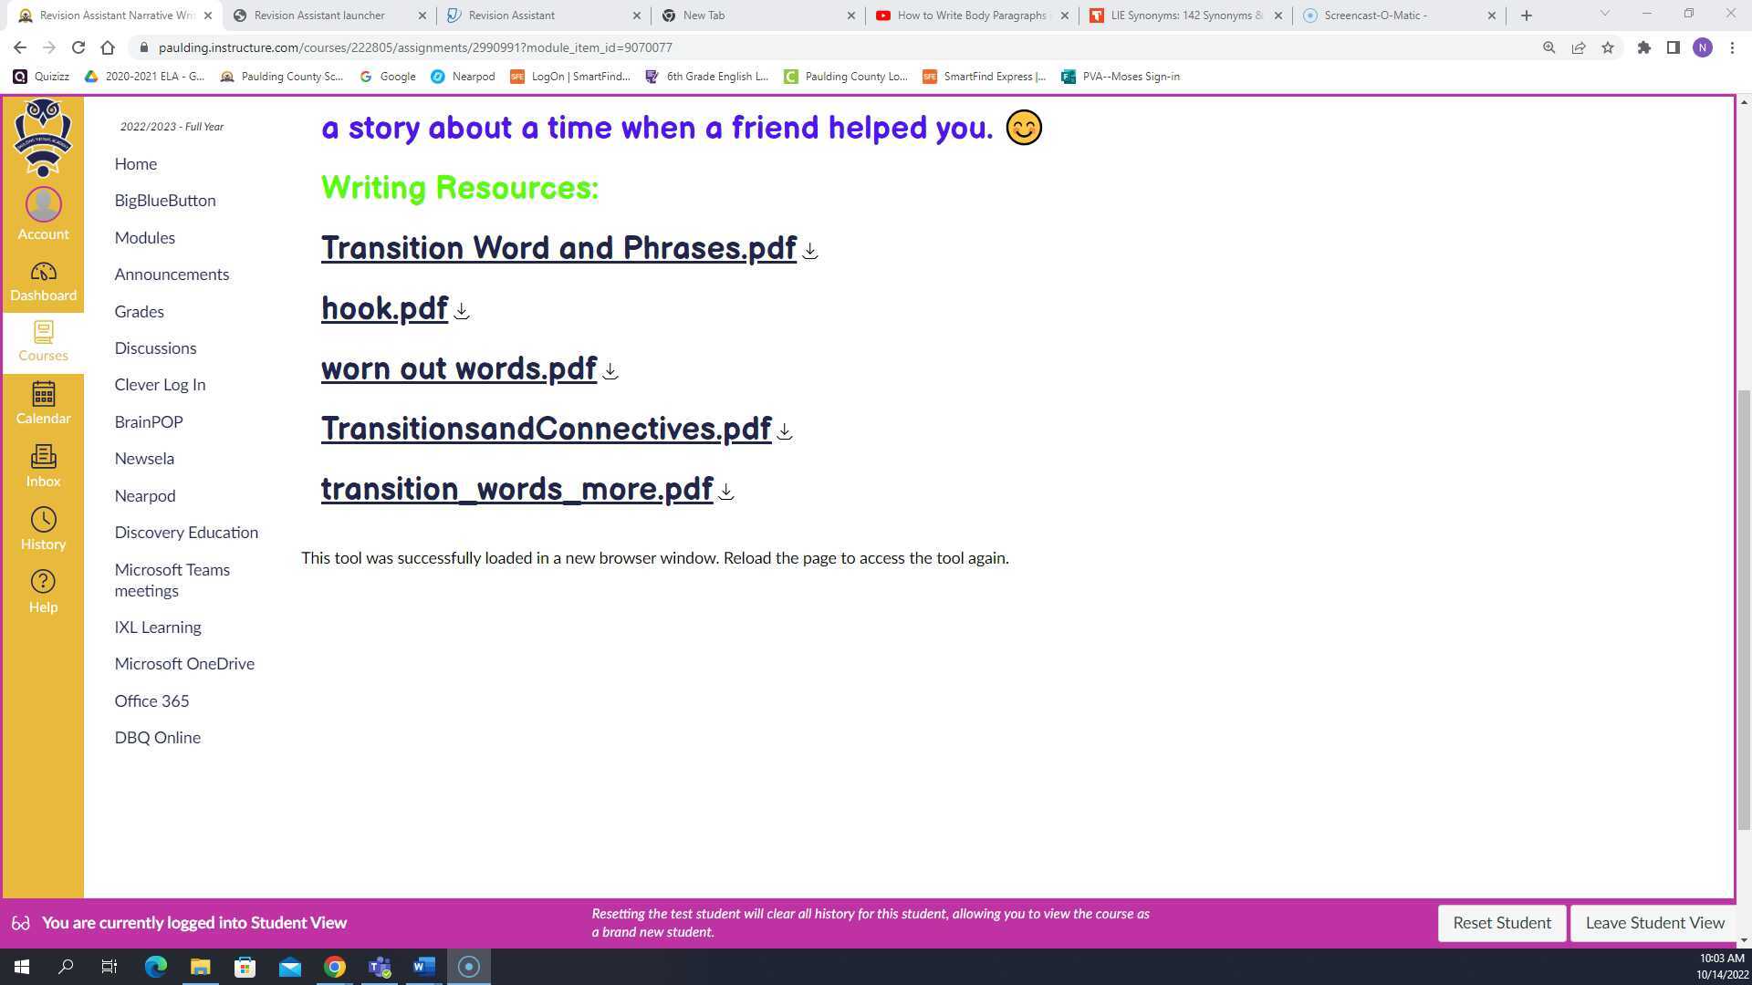Viewport: 1752px width, 985px height.
Task: Open the History clock icon
Action: [43, 529]
